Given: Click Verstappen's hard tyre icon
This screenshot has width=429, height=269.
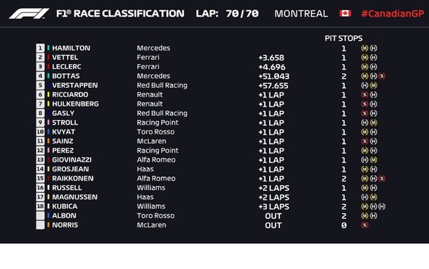Looking at the screenshot, I should (364, 85).
